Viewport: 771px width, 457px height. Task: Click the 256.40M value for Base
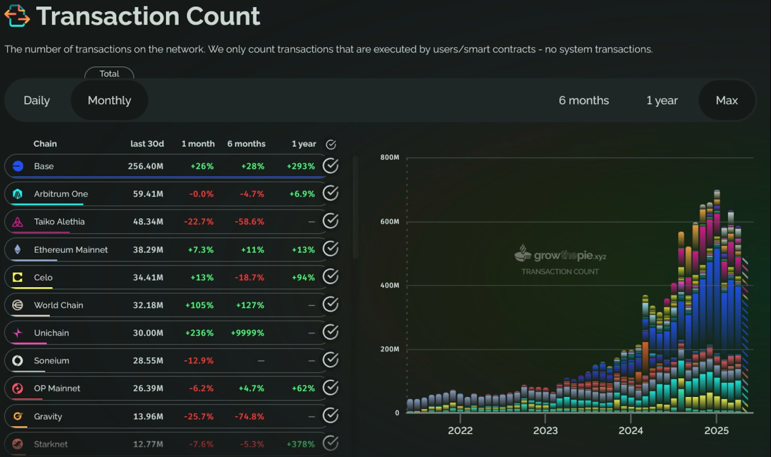tap(146, 166)
